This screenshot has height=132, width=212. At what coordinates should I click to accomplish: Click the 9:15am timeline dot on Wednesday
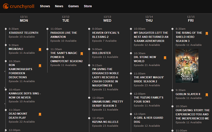[89, 65]
